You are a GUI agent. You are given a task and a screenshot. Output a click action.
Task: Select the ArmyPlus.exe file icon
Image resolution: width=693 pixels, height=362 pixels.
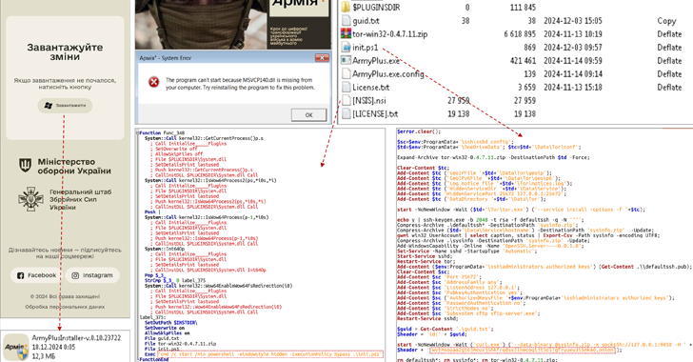346,60
